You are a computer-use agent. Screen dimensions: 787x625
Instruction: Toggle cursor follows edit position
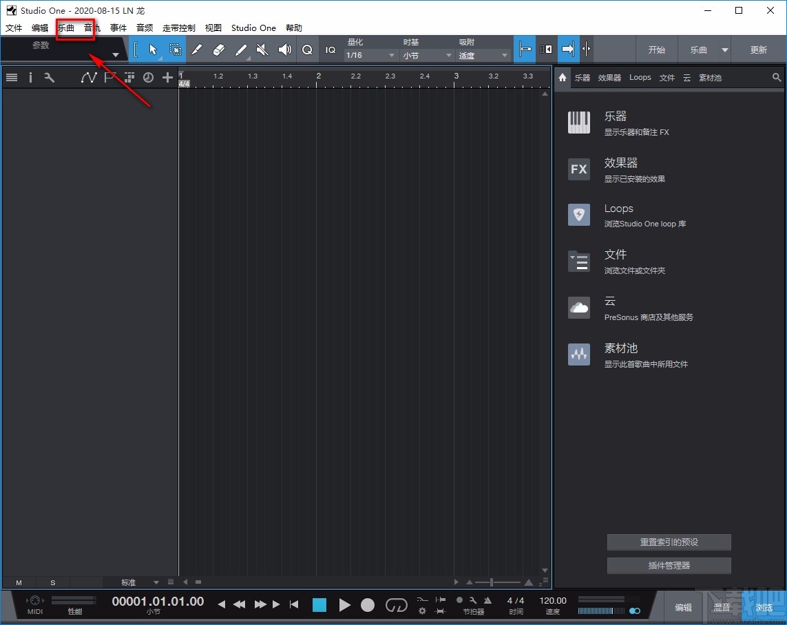(x=586, y=49)
